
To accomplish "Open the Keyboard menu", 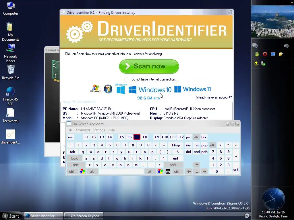I will [82, 130].
